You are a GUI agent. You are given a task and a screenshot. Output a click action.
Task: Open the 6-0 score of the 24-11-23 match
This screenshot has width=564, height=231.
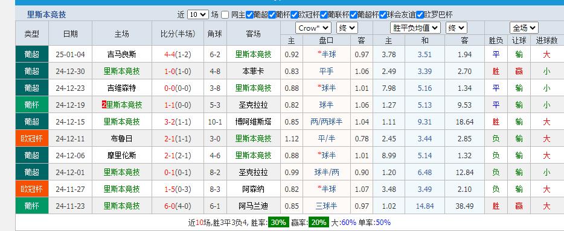pos(170,206)
